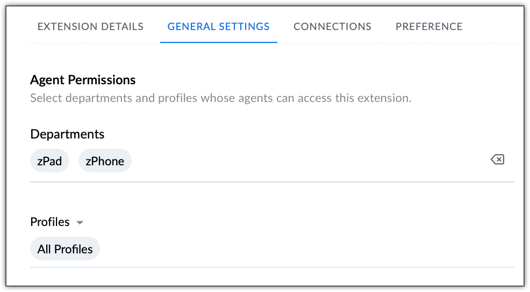Go to the Preference tab

point(429,26)
